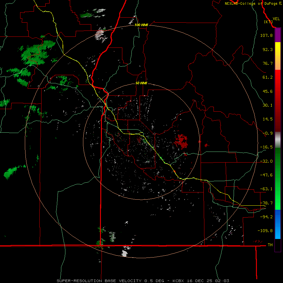This screenshot has width=283, height=283.
Task: Click the 14.5 scale value
Action: pyautogui.click(x=268, y=119)
